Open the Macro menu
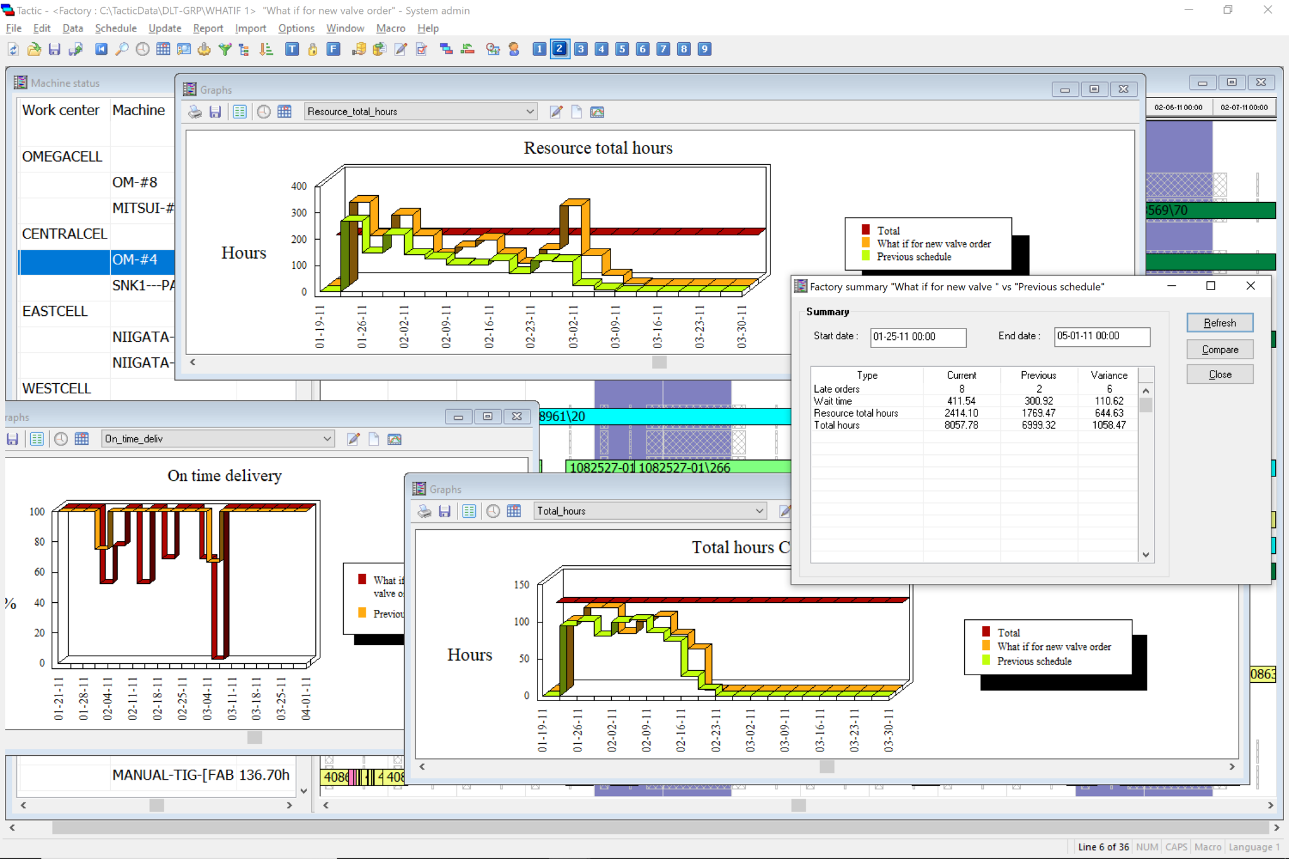Screen dimensions: 1289x859 390,28
